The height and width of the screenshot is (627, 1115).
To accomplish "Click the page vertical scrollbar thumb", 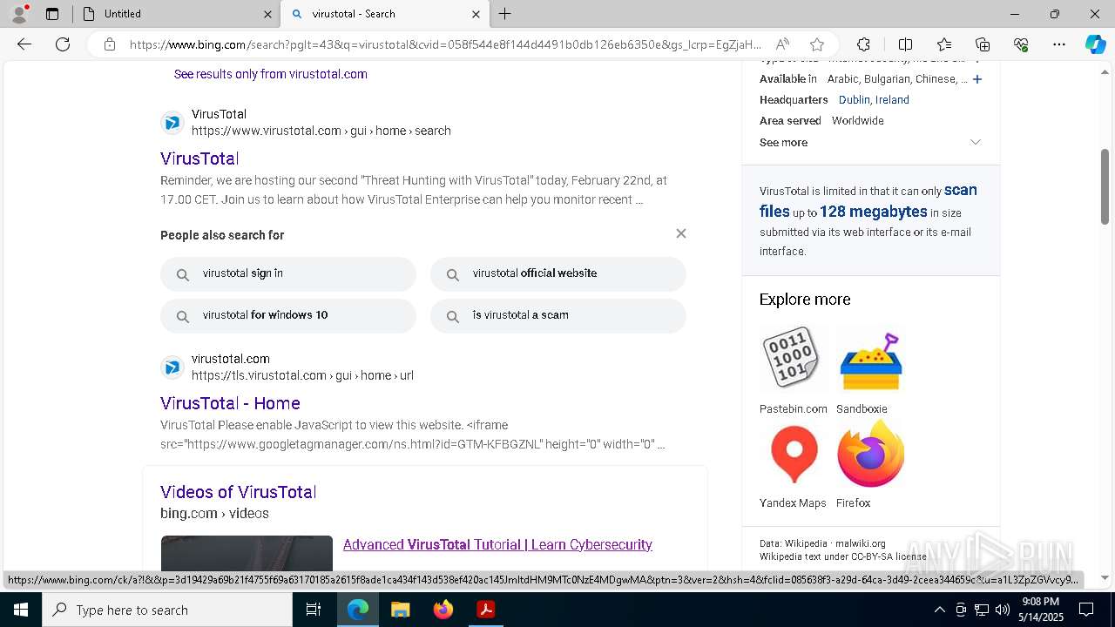I will (1105, 186).
